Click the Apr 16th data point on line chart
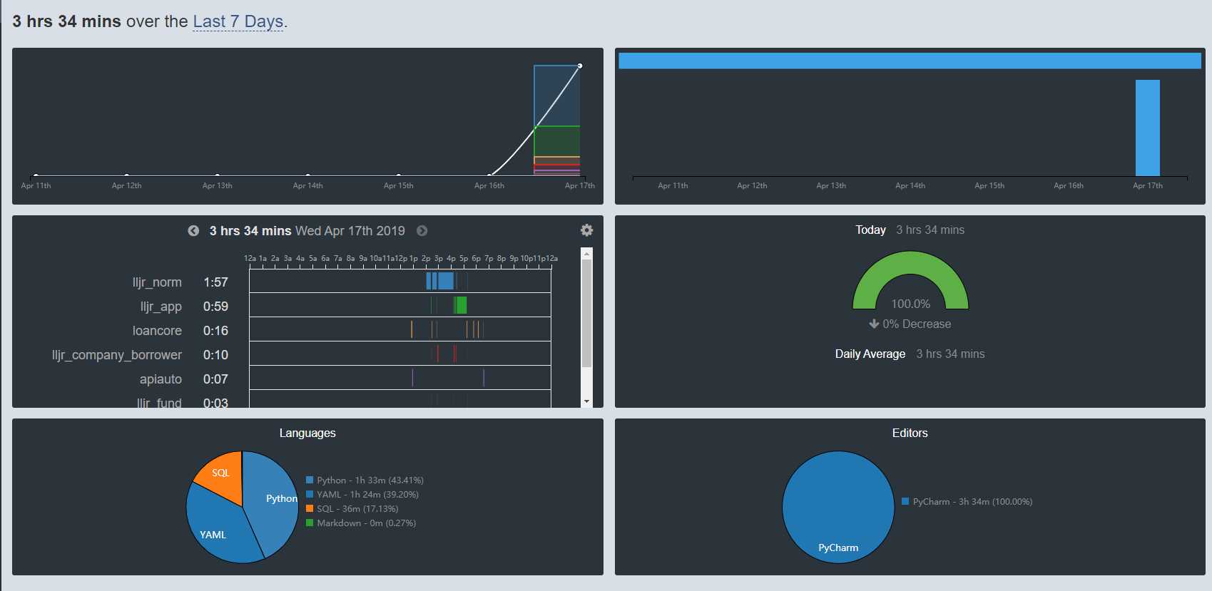Viewport: 1212px width, 591px height. pyautogui.click(x=489, y=175)
